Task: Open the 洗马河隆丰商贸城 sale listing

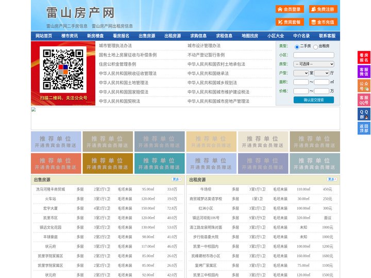Action: 50,189
